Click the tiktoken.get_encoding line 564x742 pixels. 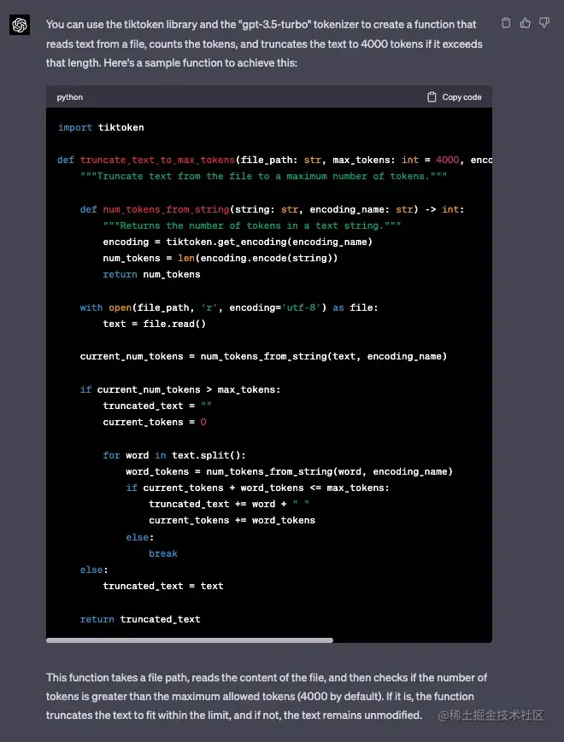(238, 242)
